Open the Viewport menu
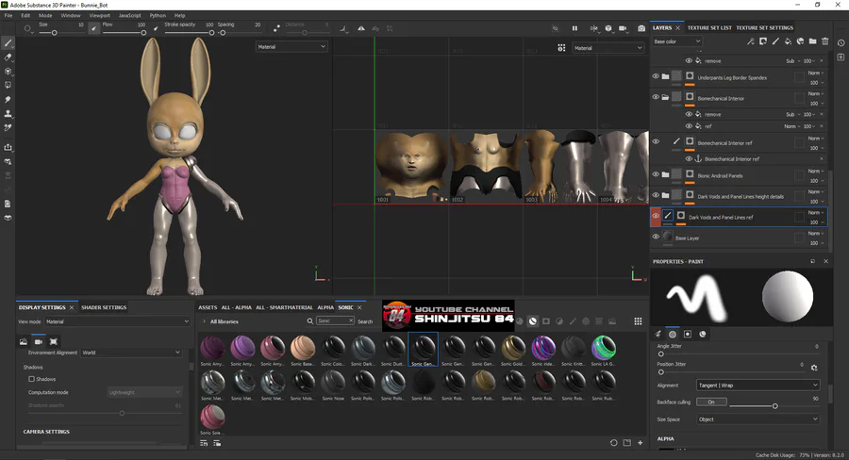The image size is (849, 460). pyautogui.click(x=99, y=16)
